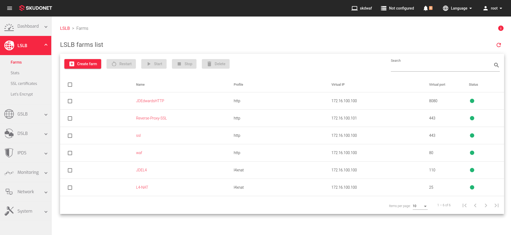Open the Items per page dropdown
The width and height of the screenshot is (511, 235).
click(420, 206)
